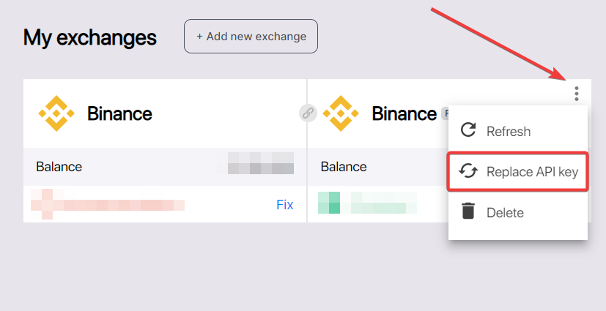Click the first Binance exchange name
This screenshot has height=311, width=606.
pyautogui.click(x=119, y=113)
